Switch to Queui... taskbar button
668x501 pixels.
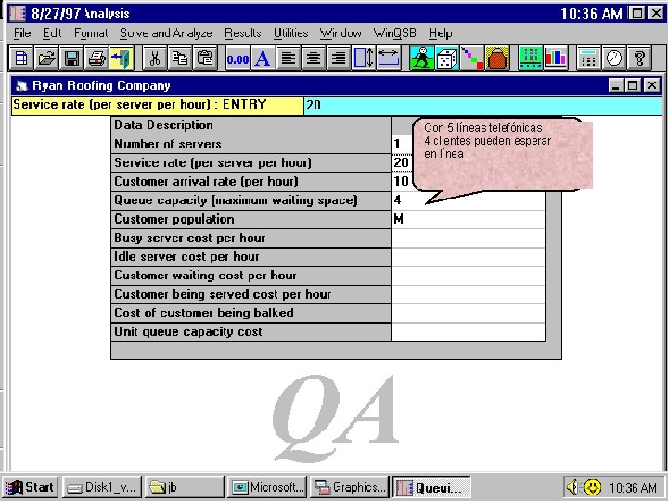pos(431,487)
